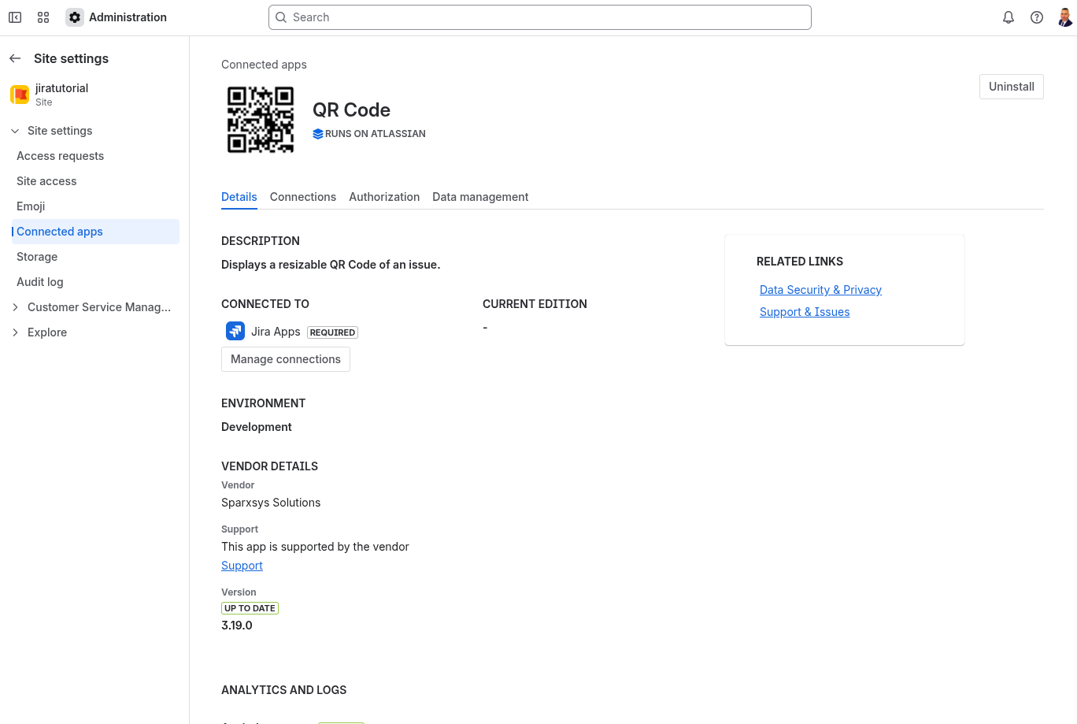Collapse the Site settings section chevron
This screenshot has height=724, width=1077.
tap(15, 131)
